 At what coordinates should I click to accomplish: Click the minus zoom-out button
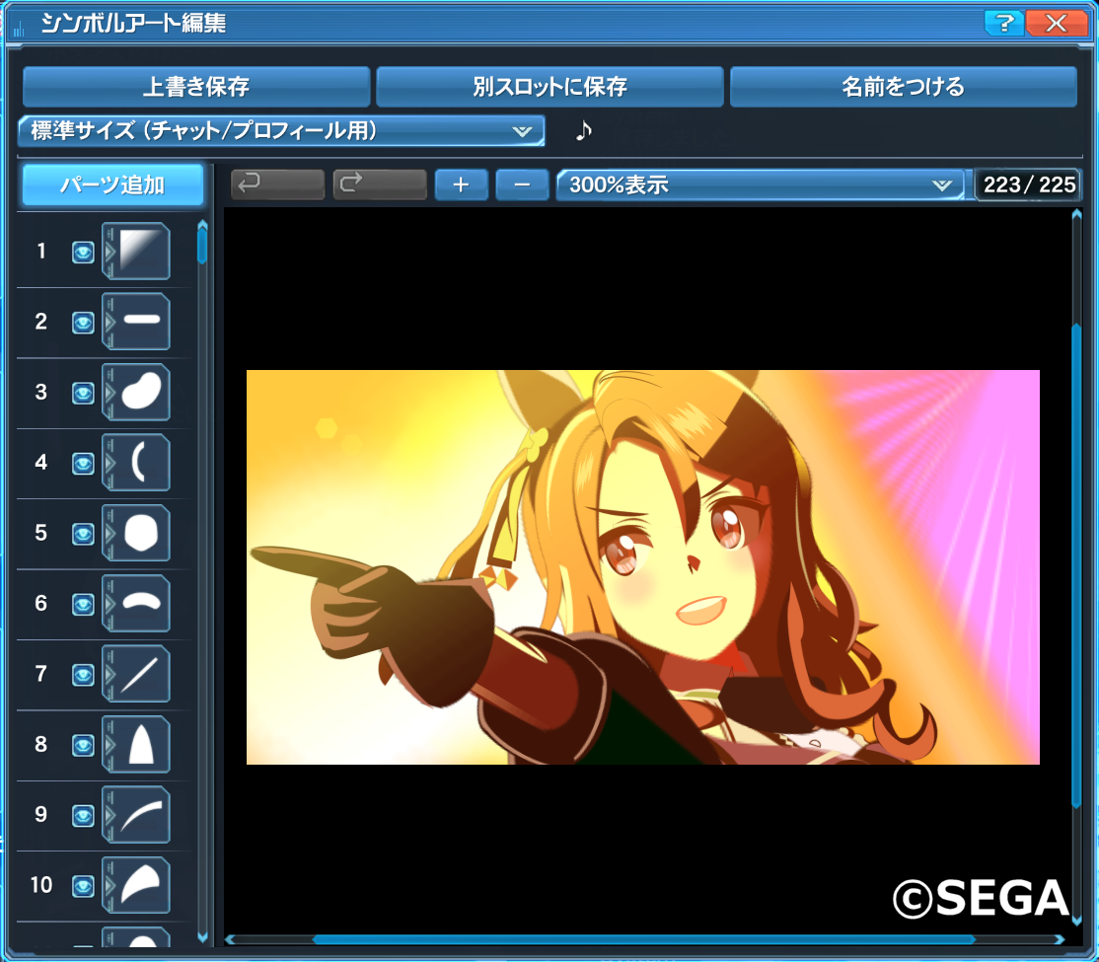[x=522, y=185]
